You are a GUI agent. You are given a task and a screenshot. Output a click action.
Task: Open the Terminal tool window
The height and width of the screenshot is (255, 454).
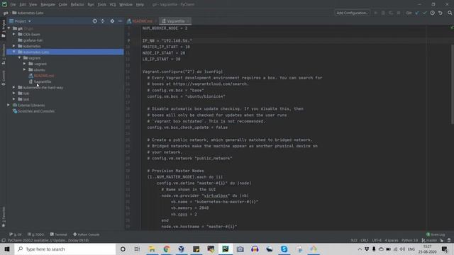tap(58, 234)
